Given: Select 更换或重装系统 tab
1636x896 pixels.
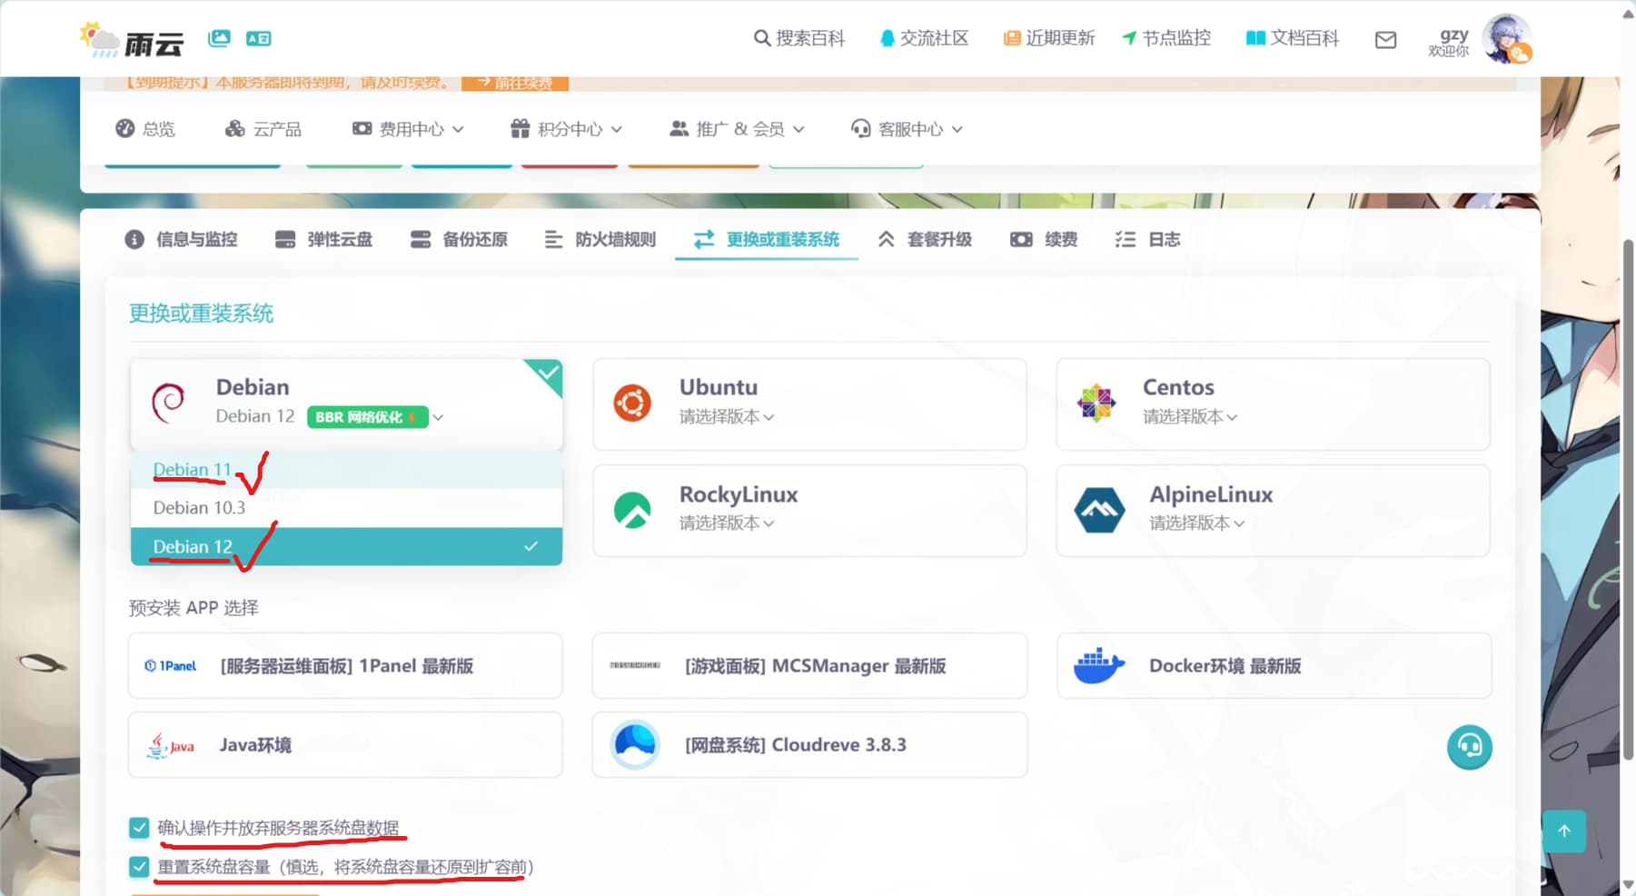Looking at the screenshot, I should pyautogui.click(x=767, y=239).
